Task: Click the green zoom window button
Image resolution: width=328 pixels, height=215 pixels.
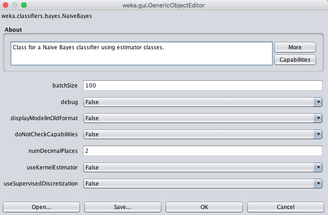Action: [24, 5]
